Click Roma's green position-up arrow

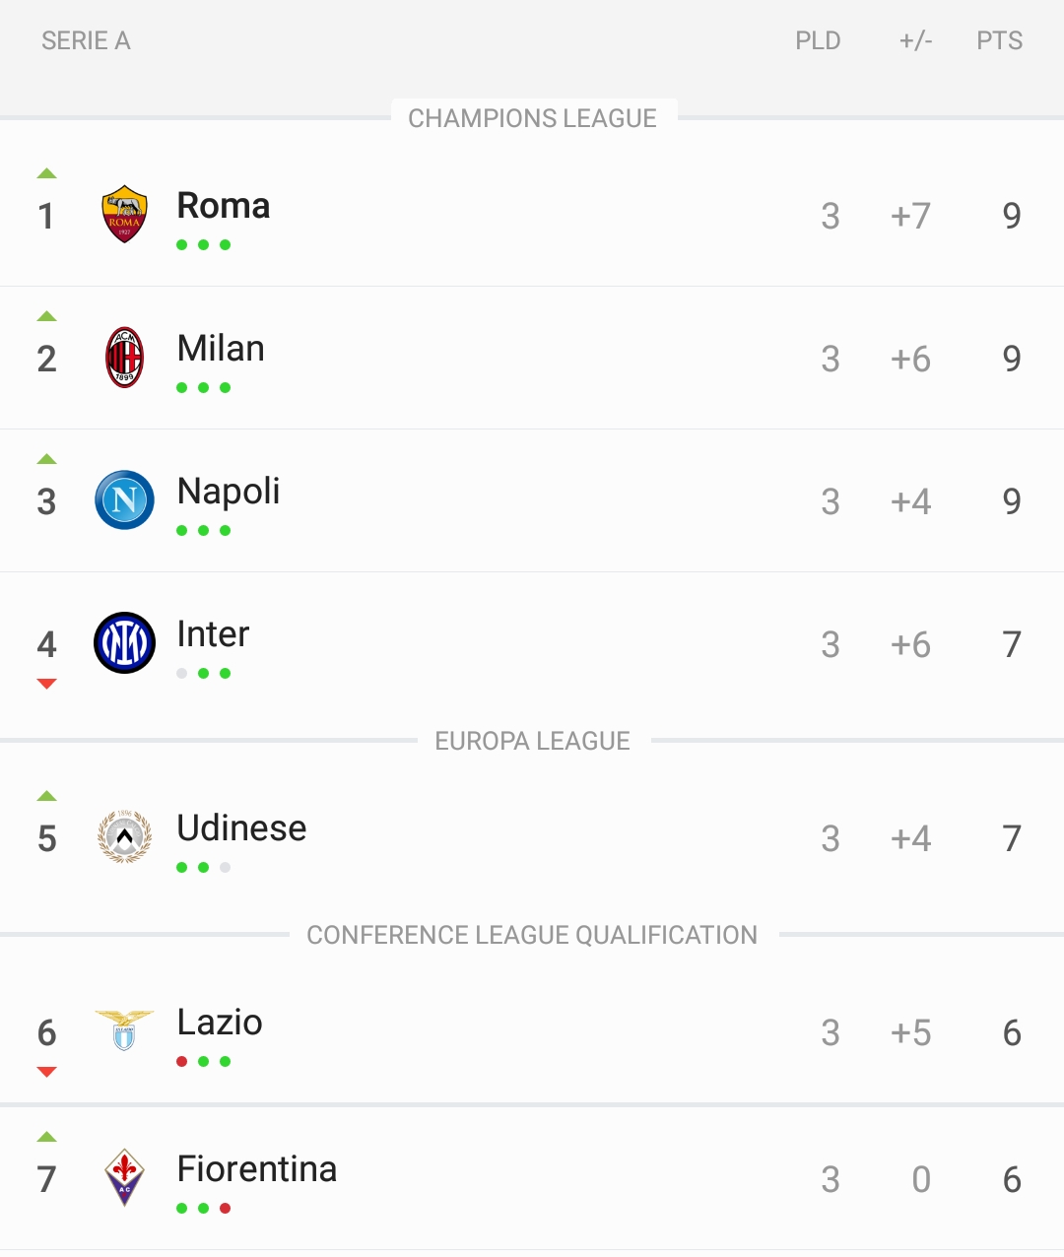click(46, 173)
